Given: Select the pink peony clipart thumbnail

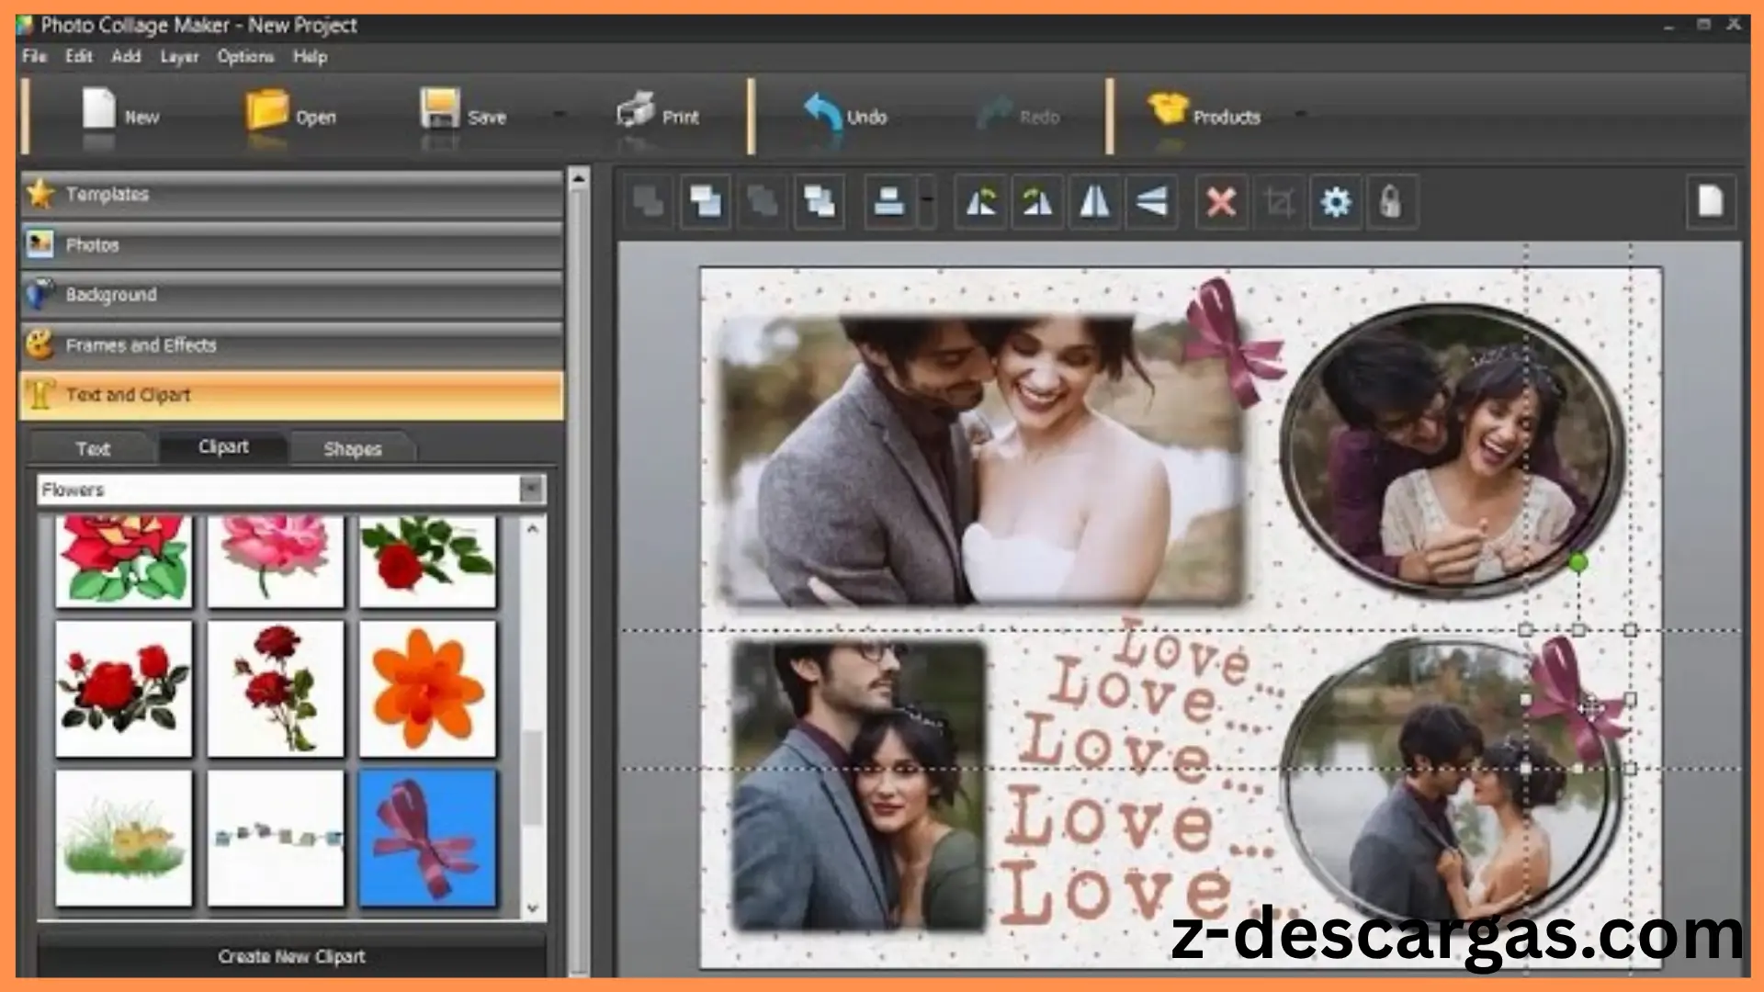Looking at the screenshot, I should coord(276,559).
